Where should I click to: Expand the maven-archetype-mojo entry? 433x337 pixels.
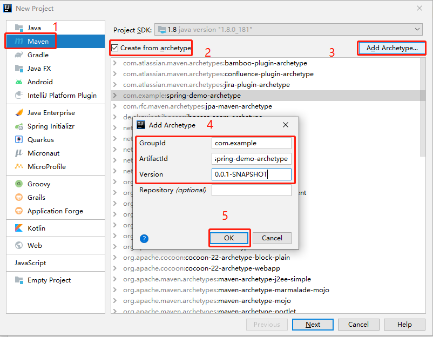115,300
